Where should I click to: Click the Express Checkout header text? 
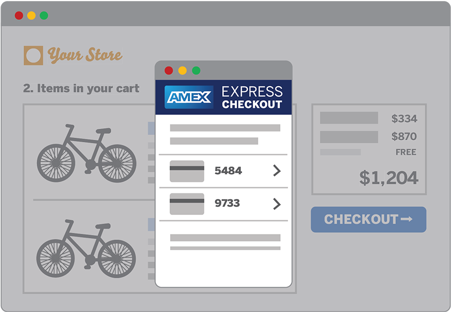[252, 97]
